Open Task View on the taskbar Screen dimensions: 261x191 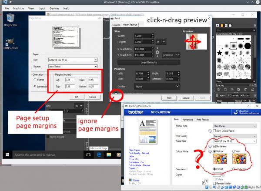pyautogui.click(x=88, y=155)
